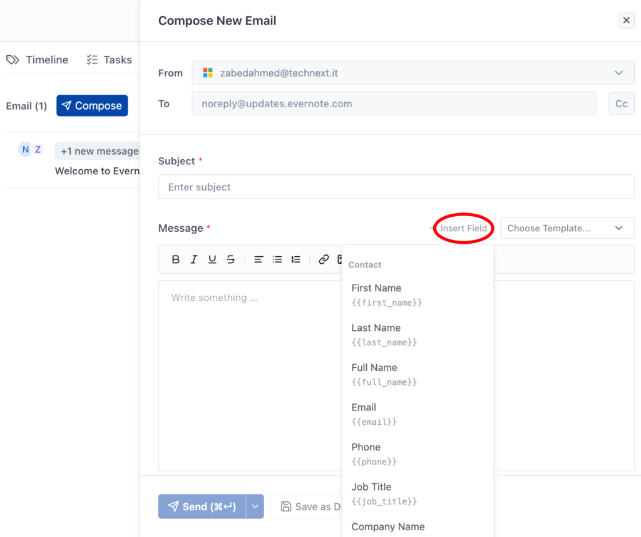
Task: Click the Timeline tag icon
Action: [x=13, y=59]
